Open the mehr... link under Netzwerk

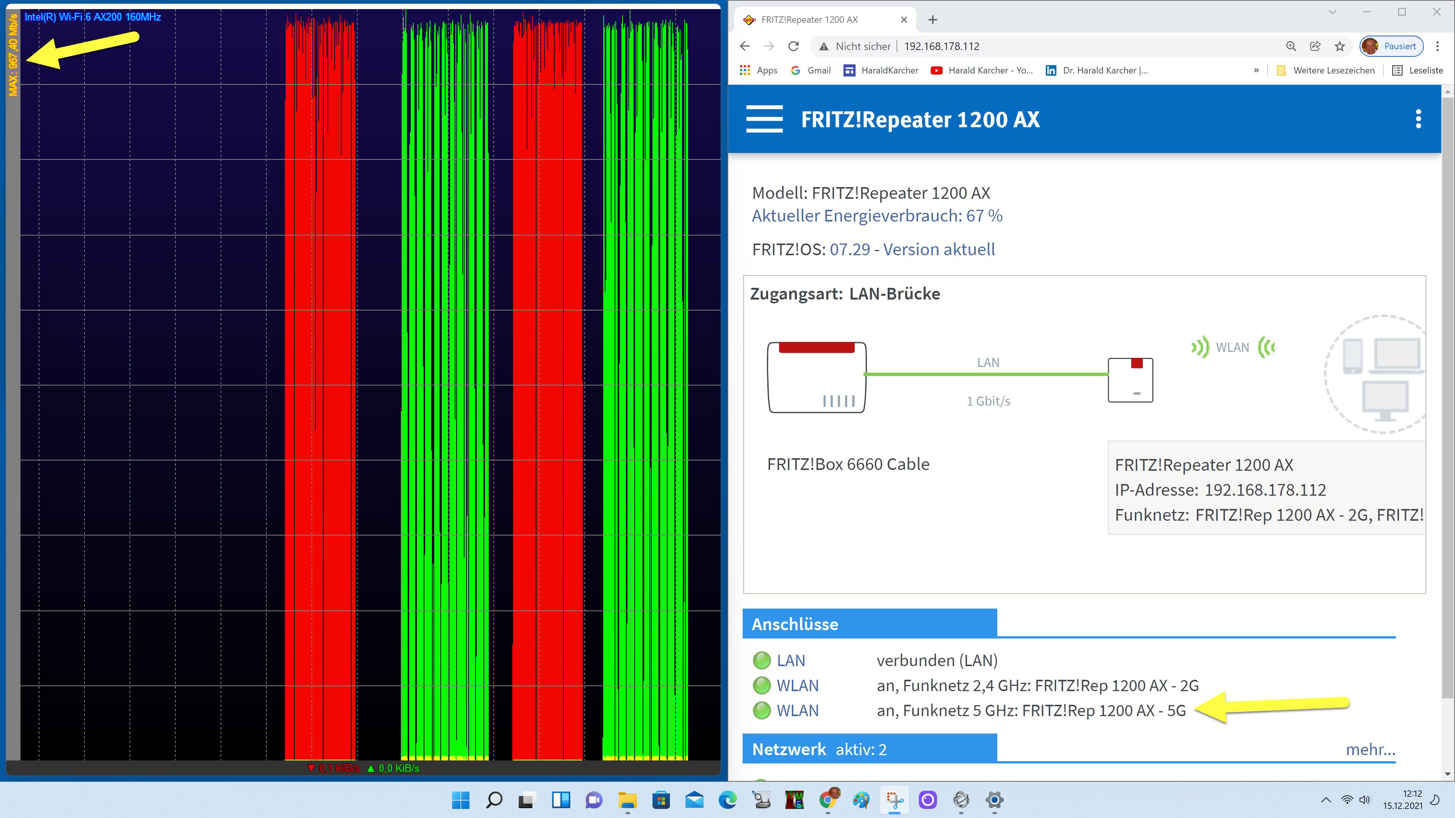coord(1370,750)
